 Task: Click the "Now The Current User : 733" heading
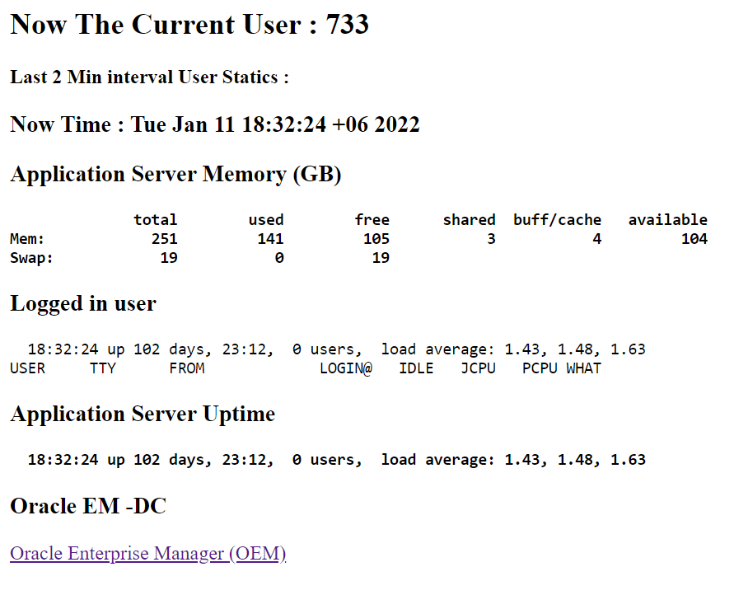(x=189, y=25)
